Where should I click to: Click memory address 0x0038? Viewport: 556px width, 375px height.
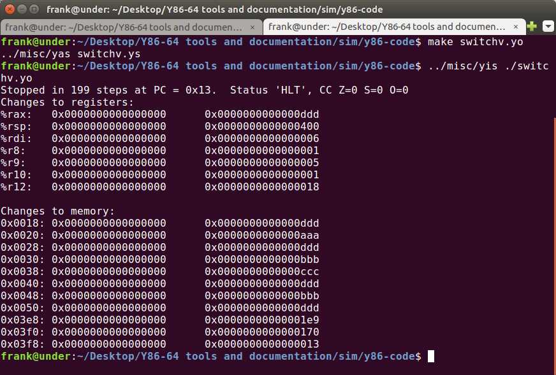pos(23,272)
